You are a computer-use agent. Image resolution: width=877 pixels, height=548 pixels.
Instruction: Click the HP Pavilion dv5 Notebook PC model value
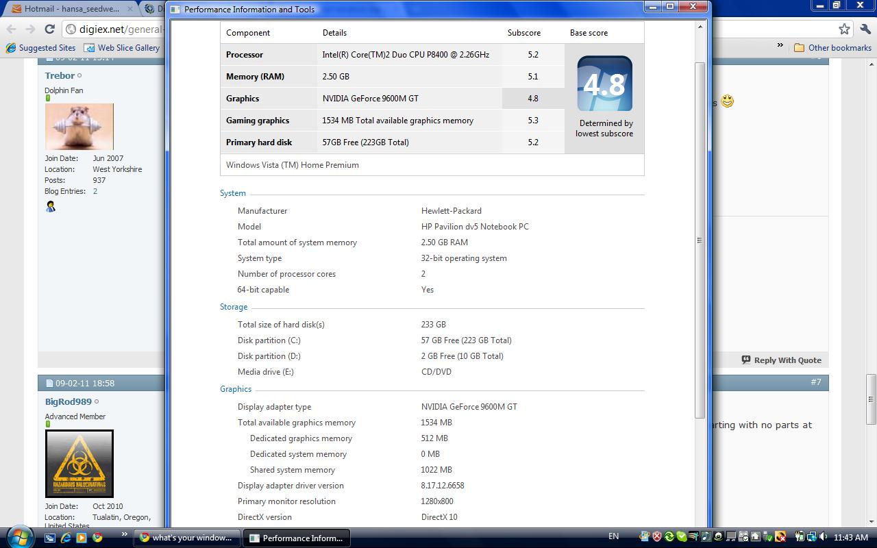475,227
